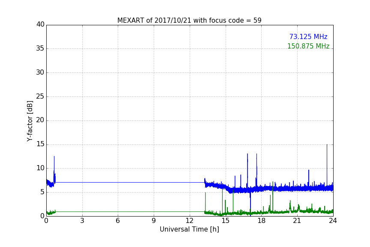Click the flat green line segment at 6 h

click(x=118, y=211)
